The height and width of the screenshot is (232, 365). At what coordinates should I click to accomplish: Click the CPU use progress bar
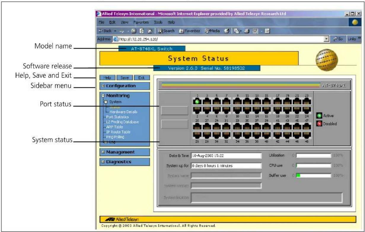313,166
